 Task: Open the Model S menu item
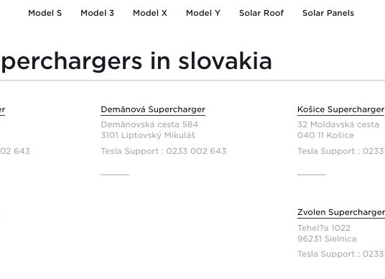coord(45,13)
